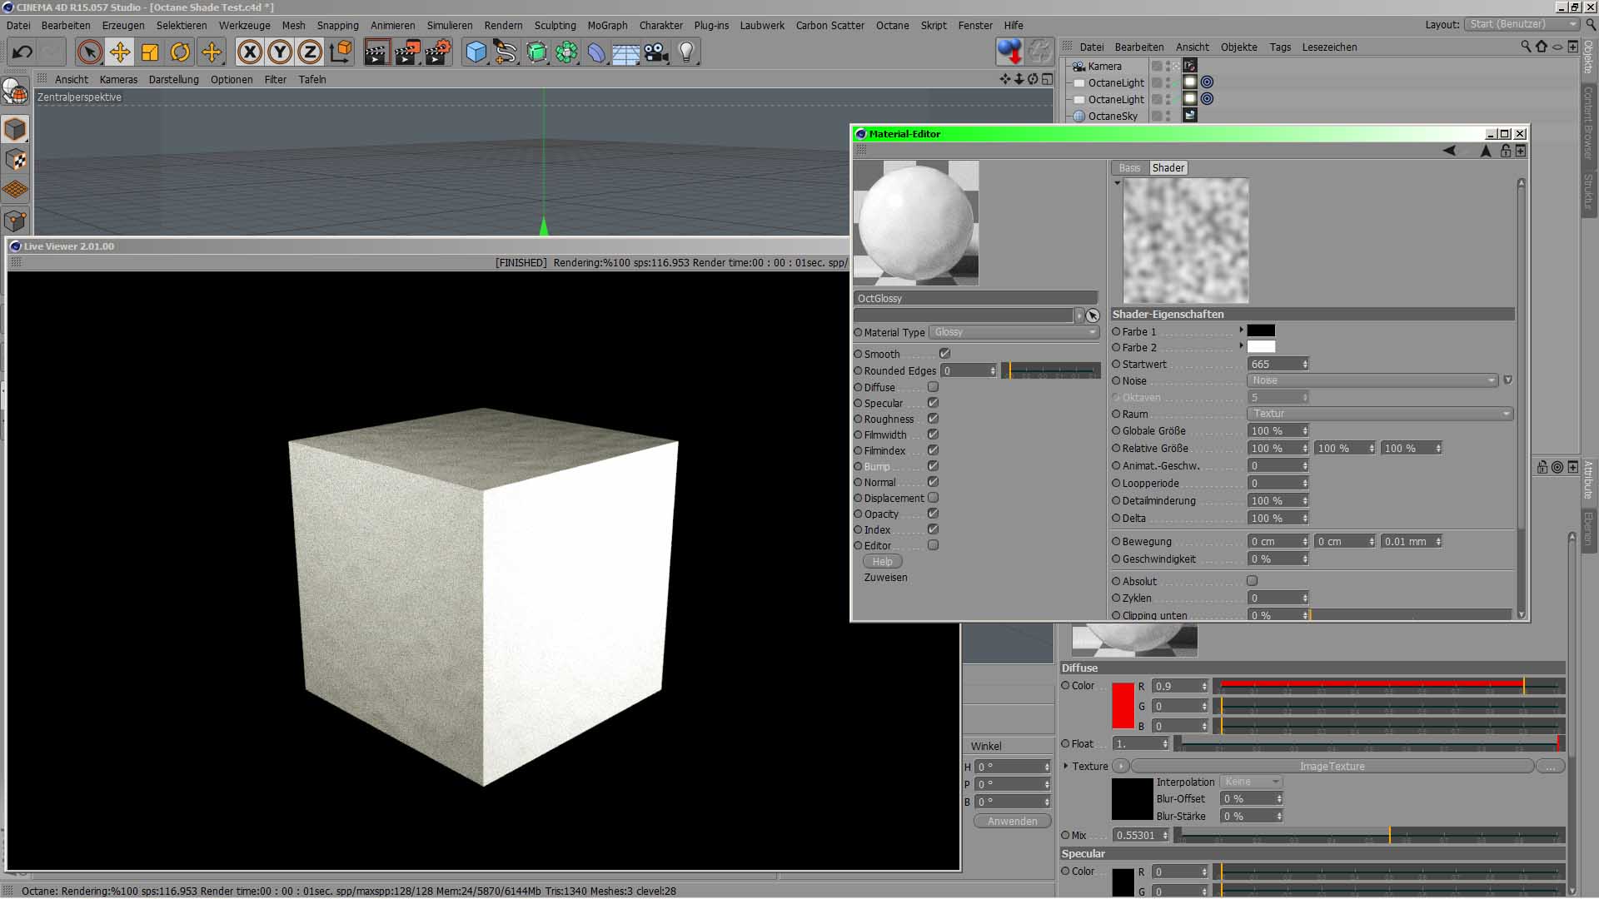Toggle the X axis lock
1599x899 pixels.
point(249,52)
